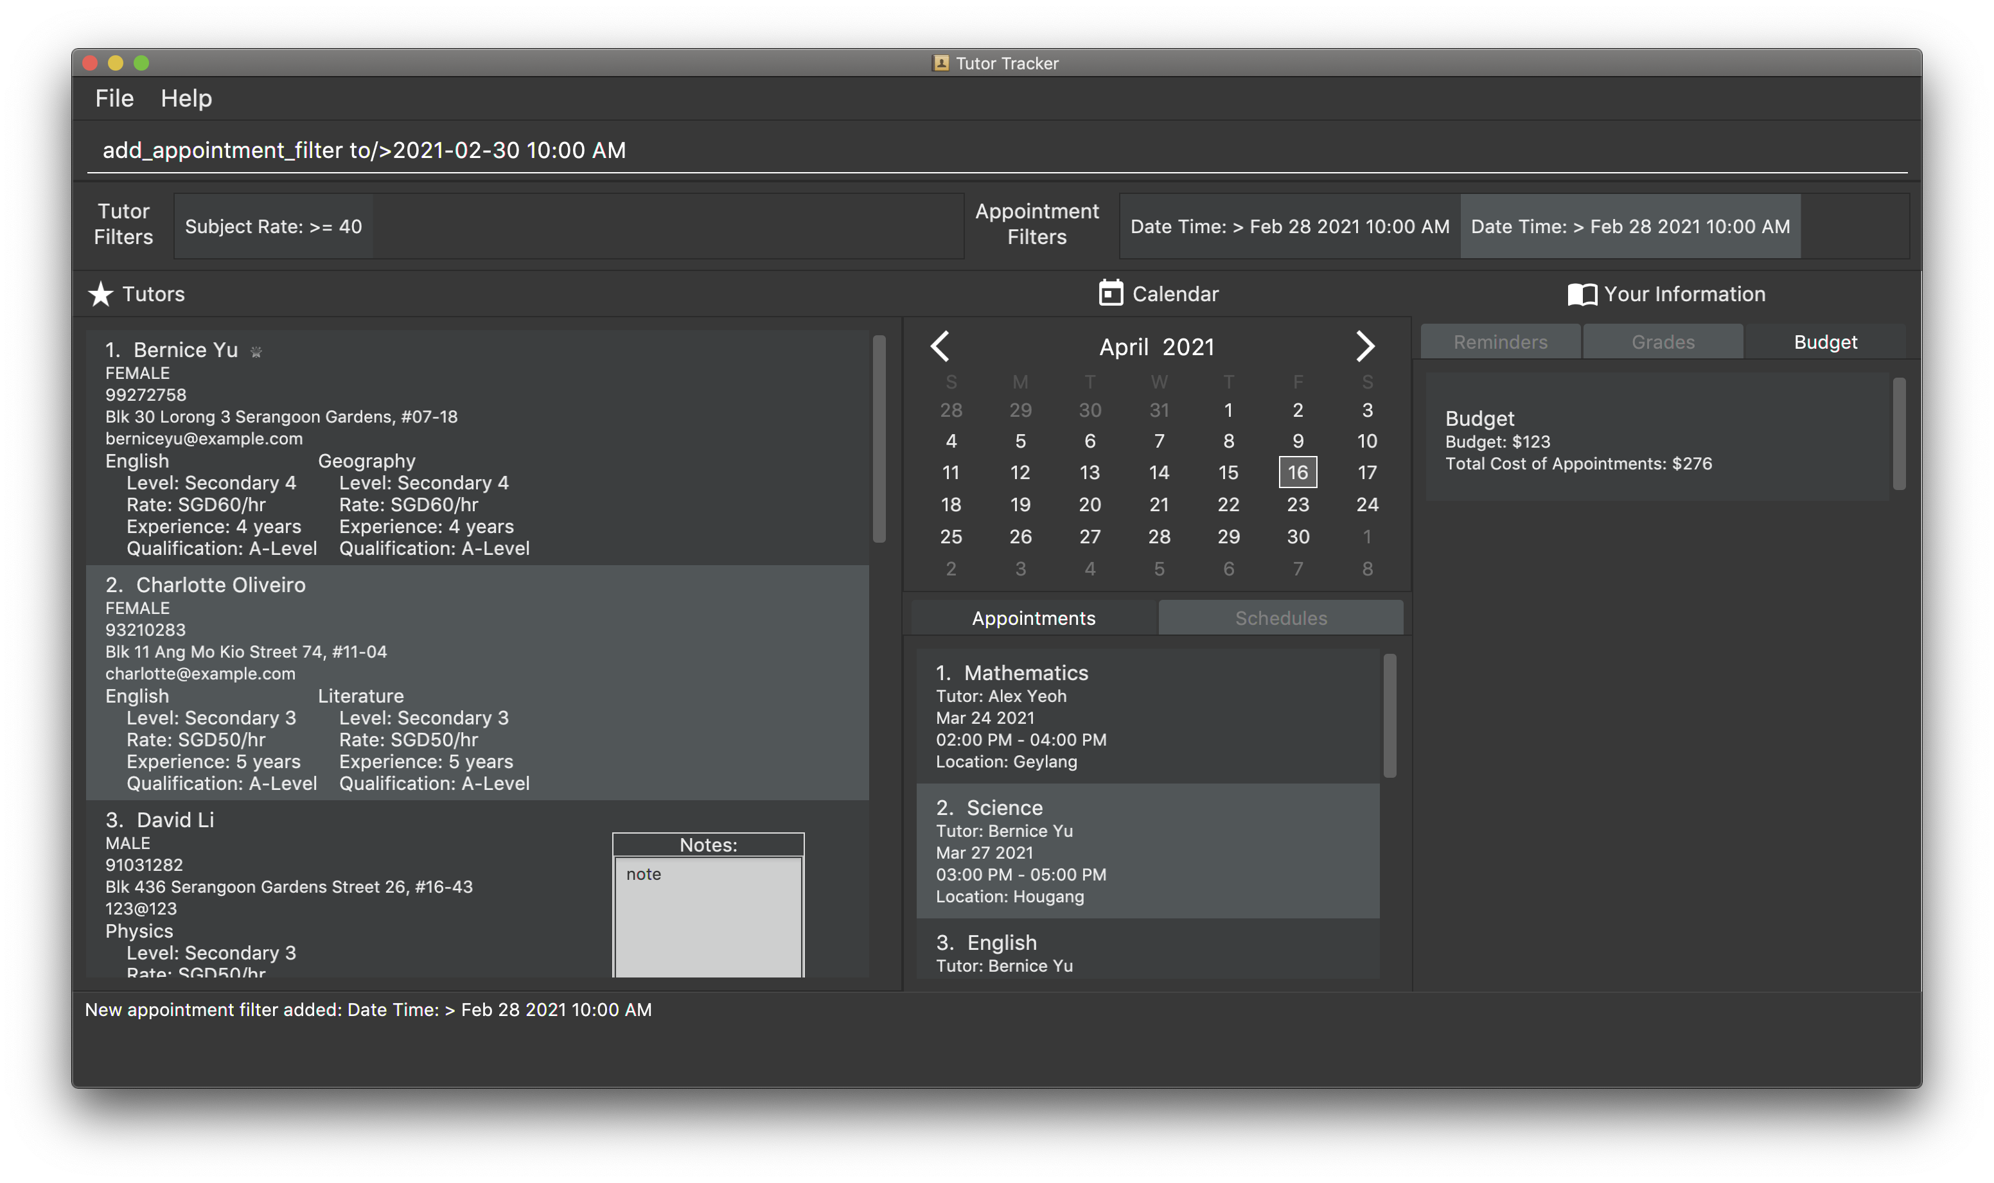
Task: Click the Tutors star icon
Action: pos(100,294)
